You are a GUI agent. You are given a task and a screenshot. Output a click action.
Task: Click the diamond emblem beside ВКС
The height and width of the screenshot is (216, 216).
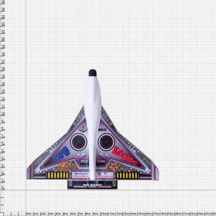tap(83, 129)
